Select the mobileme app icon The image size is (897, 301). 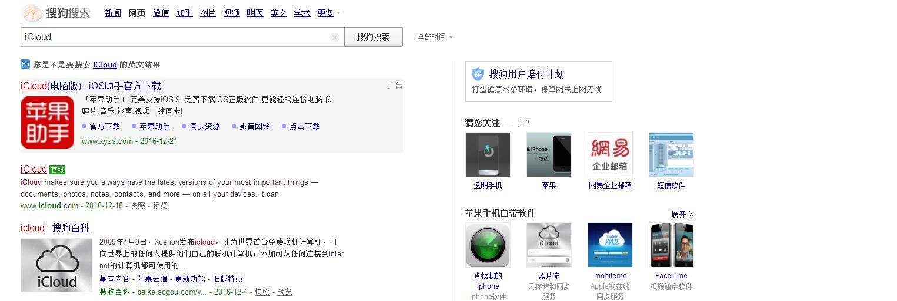(x=610, y=245)
